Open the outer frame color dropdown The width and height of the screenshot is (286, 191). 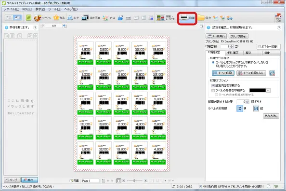(x=268, y=90)
